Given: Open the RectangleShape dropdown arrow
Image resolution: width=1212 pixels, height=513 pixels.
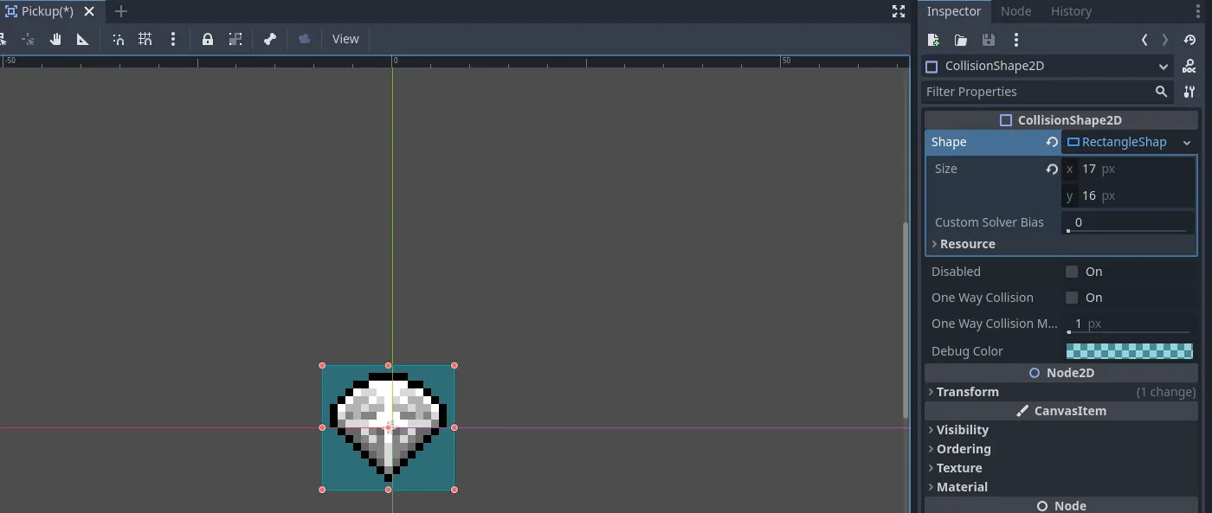Looking at the screenshot, I should 1187,142.
